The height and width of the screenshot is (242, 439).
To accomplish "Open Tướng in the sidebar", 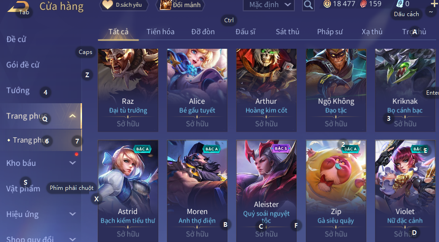I will click(x=18, y=90).
